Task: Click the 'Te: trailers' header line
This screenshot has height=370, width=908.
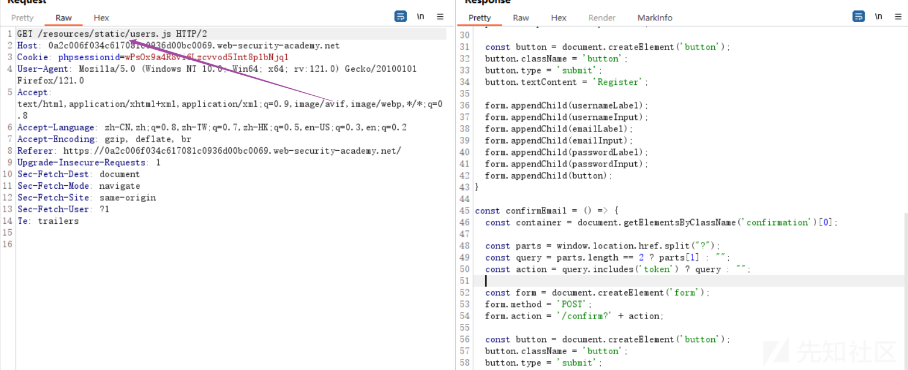Action: click(x=48, y=221)
